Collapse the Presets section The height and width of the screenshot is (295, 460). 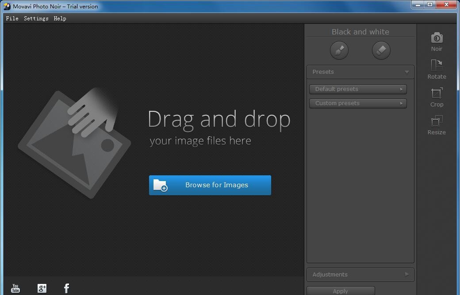tap(360, 72)
